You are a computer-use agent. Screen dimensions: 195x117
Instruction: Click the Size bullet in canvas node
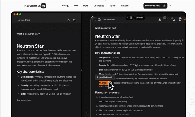tap(126, 70)
